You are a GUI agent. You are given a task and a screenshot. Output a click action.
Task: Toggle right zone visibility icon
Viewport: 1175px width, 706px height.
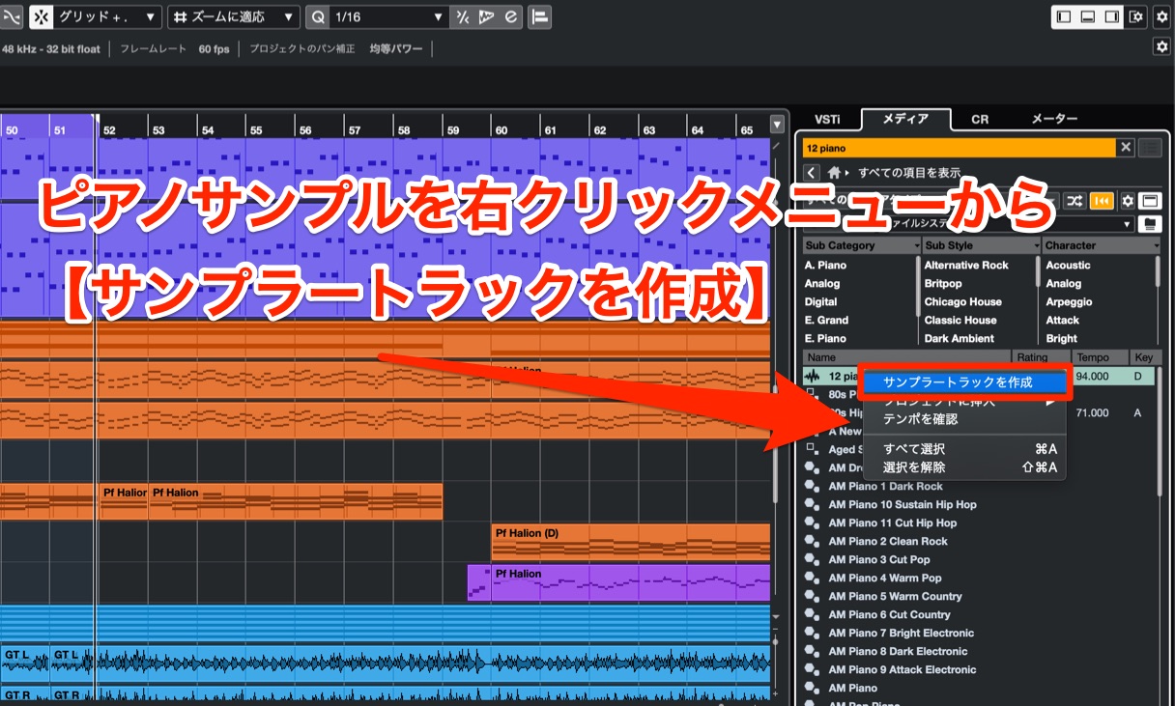coord(1112,16)
